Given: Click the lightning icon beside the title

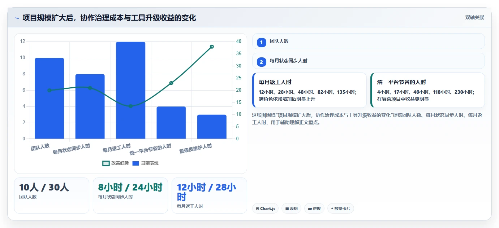Looking at the screenshot, I should 17,18.
